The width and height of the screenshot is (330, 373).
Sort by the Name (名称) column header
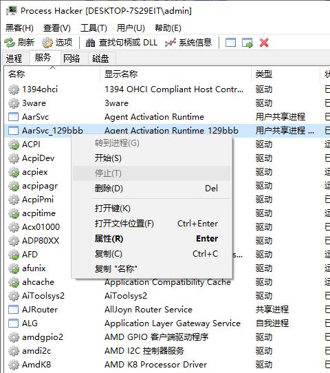[52, 74]
